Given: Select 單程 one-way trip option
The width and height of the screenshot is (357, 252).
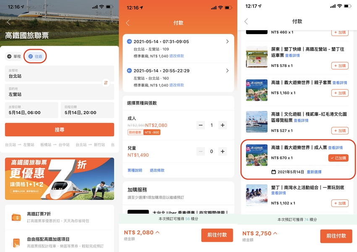Looking at the screenshot, I should click(14, 56).
